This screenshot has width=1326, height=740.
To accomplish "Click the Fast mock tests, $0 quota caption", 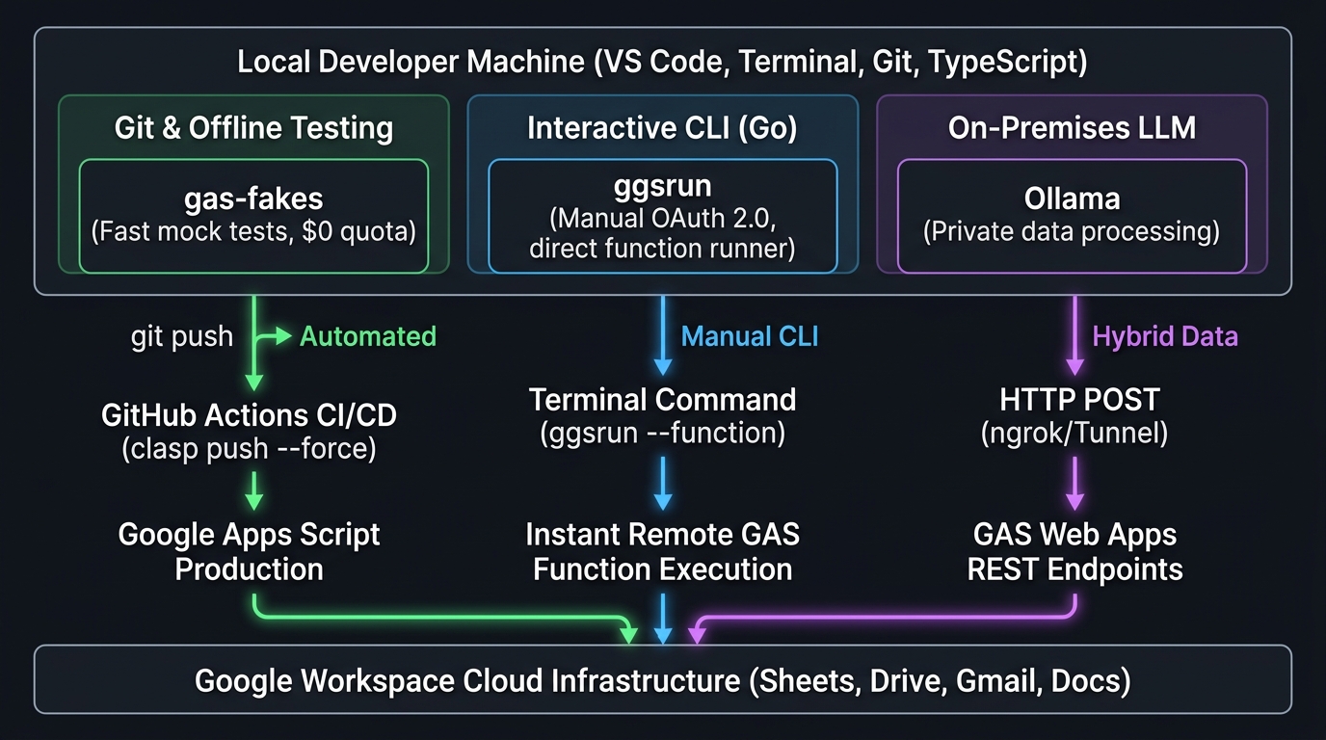I will [x=253, y=232].
